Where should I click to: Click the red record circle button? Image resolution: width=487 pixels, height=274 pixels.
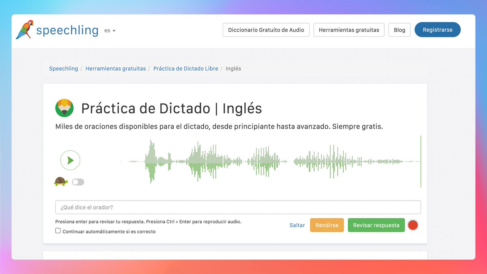pos(413,225)
